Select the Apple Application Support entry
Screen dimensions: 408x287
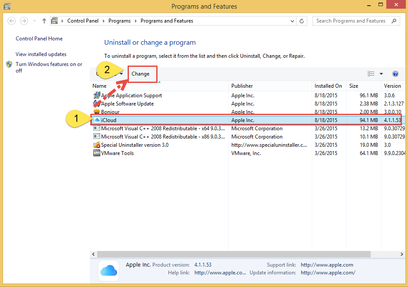pos(132,96)
